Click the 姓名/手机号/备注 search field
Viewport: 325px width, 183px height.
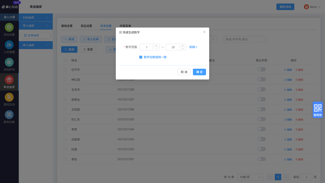click(245, 39)
